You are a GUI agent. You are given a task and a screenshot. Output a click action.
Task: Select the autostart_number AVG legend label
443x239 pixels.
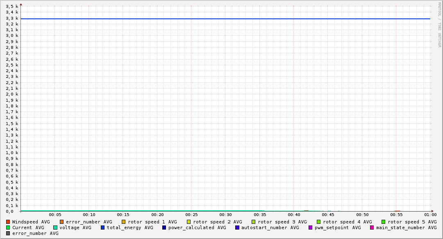pos(270,228)
